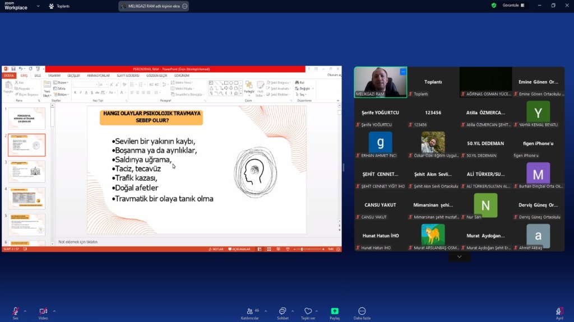The image size is (574, 322).
Task: Expand video options arrow next to Video
Action: [x=54, y=310]
